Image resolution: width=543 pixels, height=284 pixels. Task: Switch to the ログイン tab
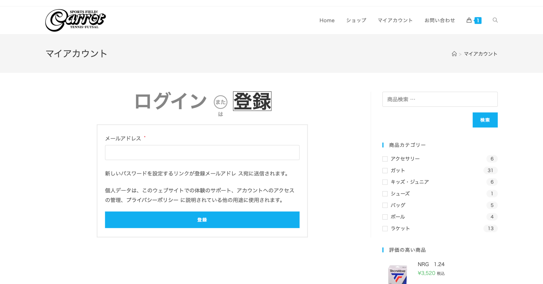(x=171, y=101)
